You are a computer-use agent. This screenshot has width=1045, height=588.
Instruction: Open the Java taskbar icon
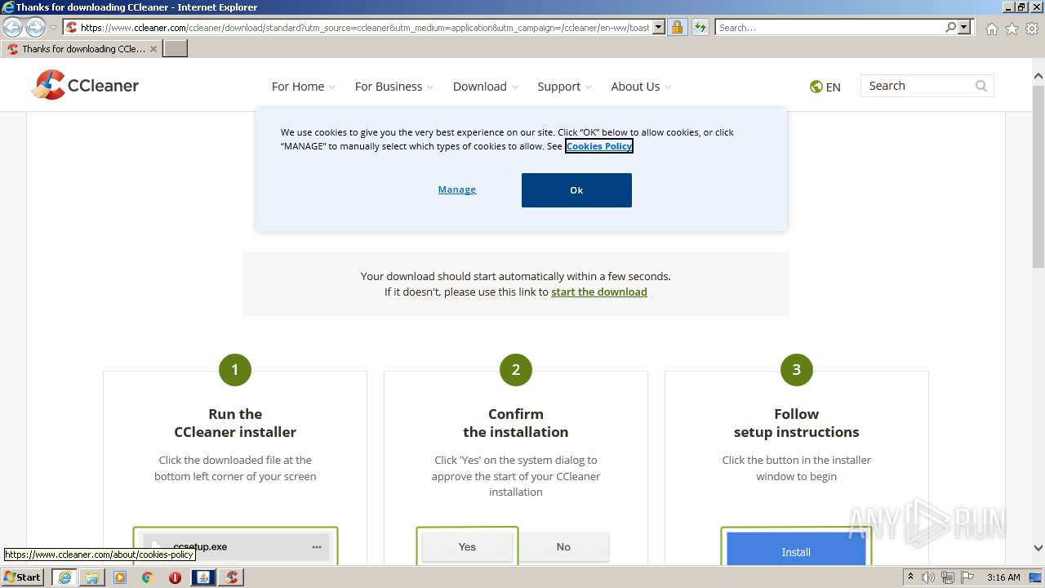(x=203, y=577)
